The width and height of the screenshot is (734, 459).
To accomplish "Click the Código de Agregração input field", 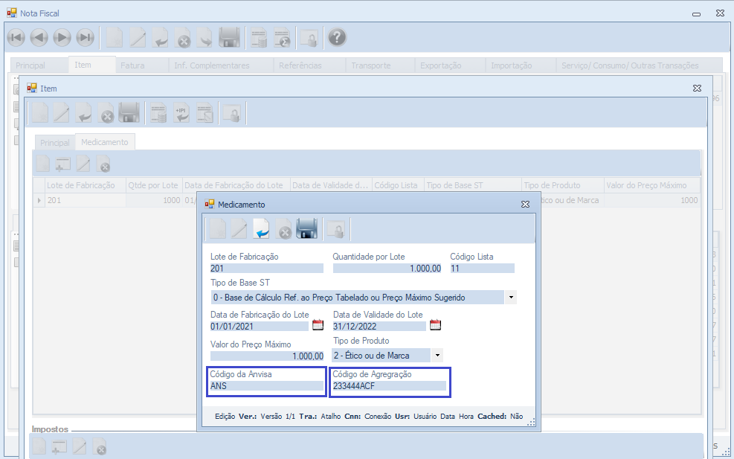I will tap(389, 386).
